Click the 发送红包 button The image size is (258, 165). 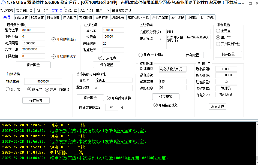click(x=217, y=107)
